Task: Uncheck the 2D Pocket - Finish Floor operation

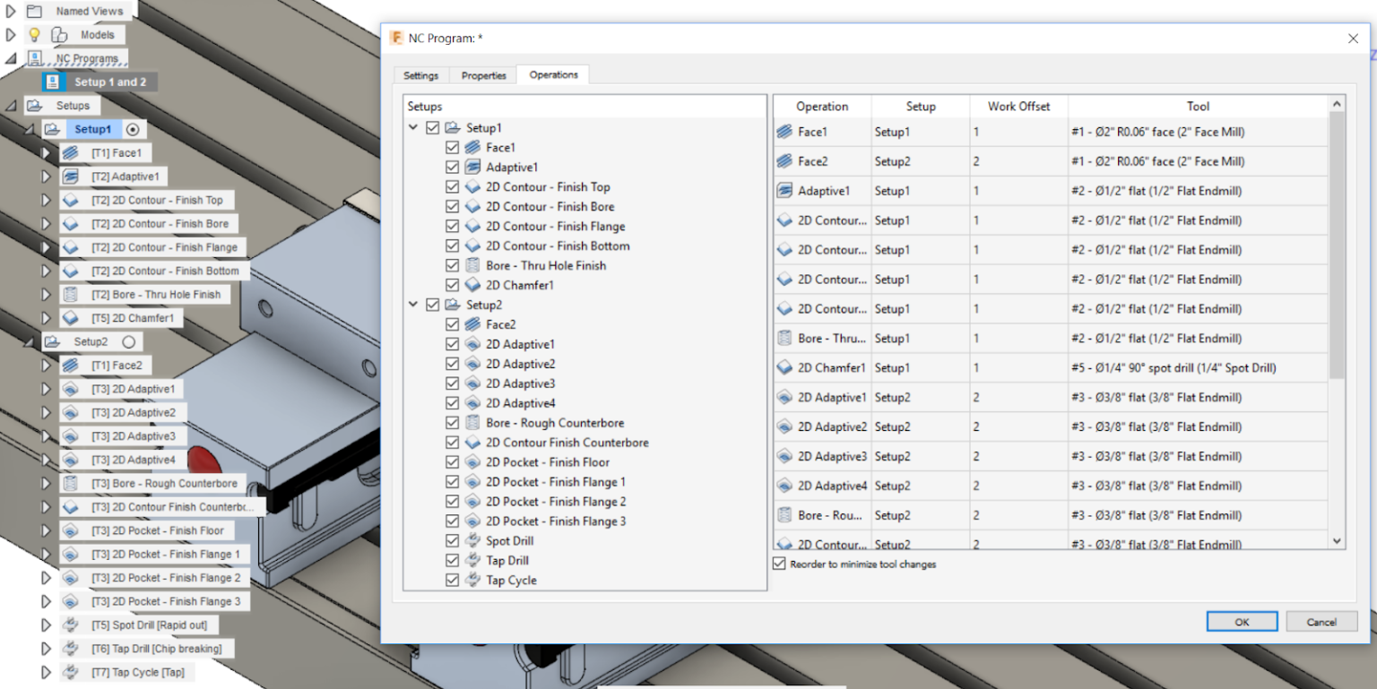Action: (x=453, y=461)
